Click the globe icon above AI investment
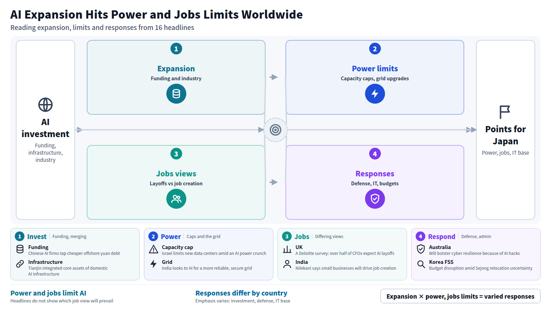551x310 pixels. (x=45, y=105)
